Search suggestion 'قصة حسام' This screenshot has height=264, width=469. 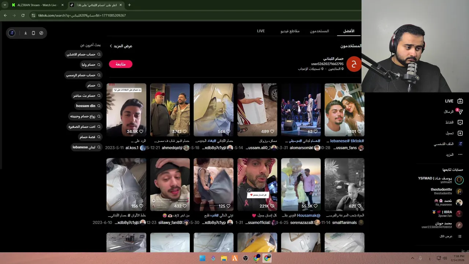90,137
